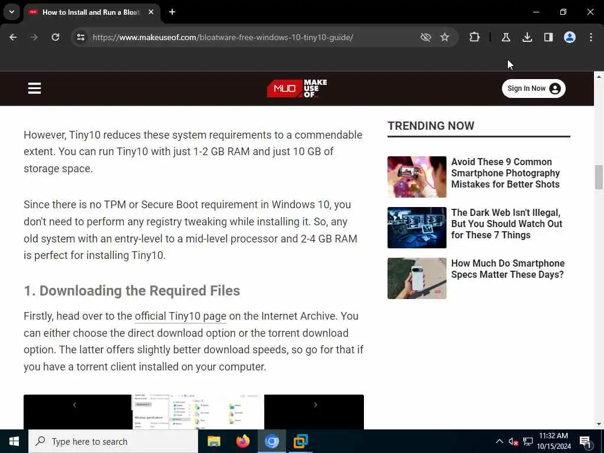
Task: Go back to the previous page
Action: [13, 37]
